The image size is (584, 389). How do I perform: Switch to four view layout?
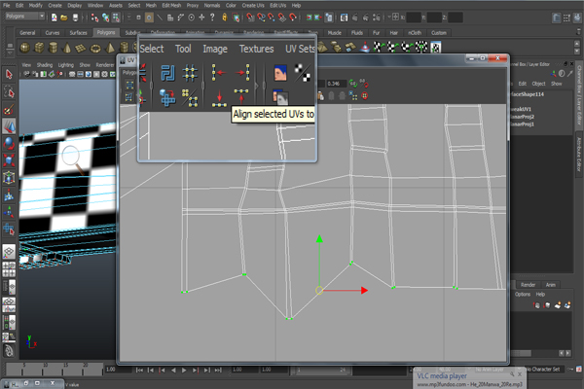point(9,269)
